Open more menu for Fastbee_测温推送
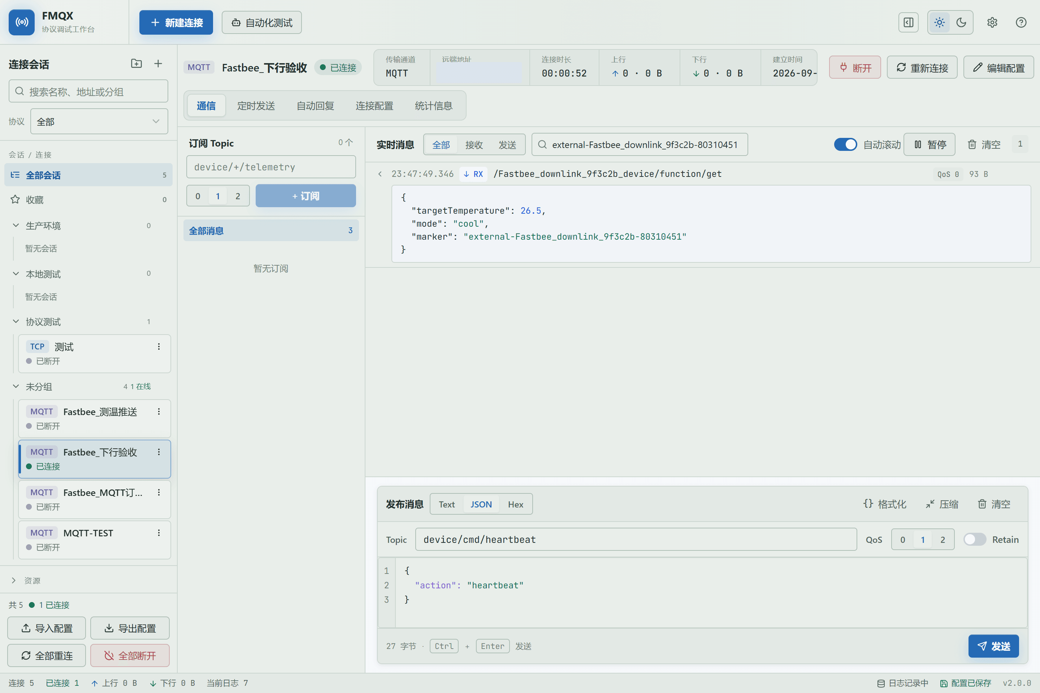The width and height of the screenshot is (1040, 693). point(159,411)
